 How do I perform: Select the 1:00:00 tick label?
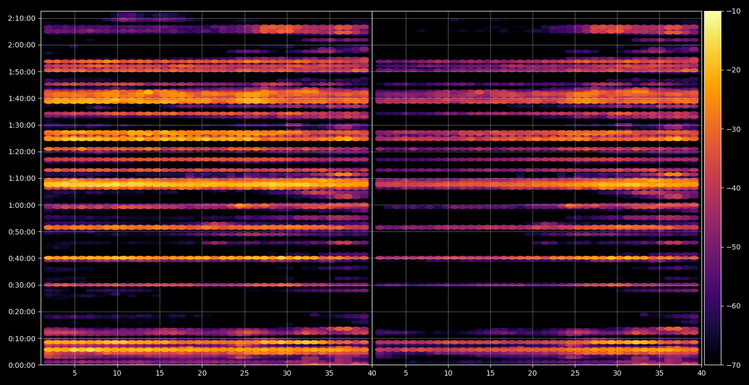(x=22, y=205)
